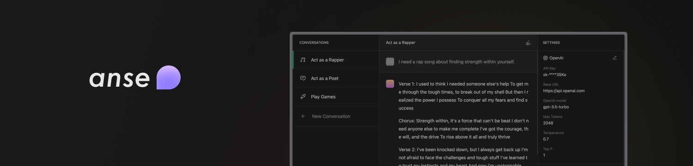The height and width of the screenshot is (166, 693).
Task: Open the Act as a Rapper conversation
Action: coord(336,60)
